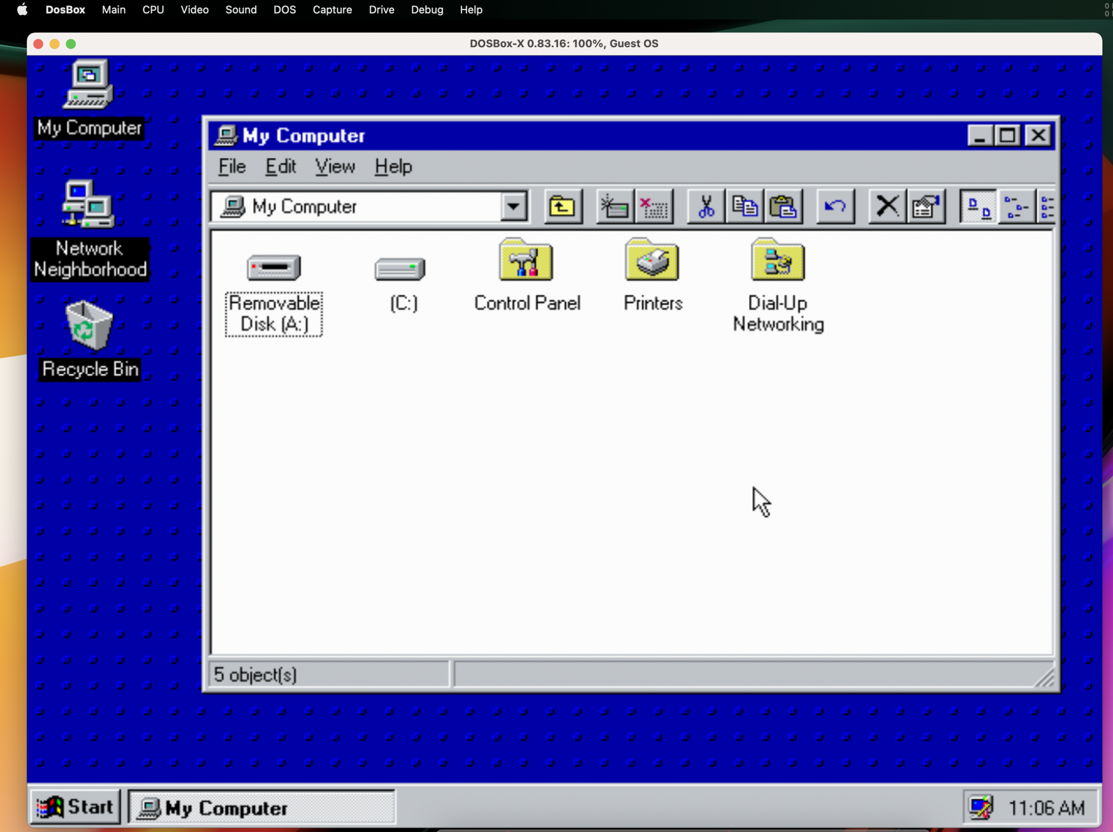Click the Undo arrow toolbar icon
1113x832 pixels.
[835, 207]
